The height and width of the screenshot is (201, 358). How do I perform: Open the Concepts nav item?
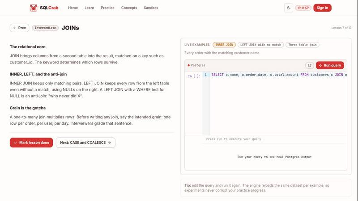coord(129,8)
